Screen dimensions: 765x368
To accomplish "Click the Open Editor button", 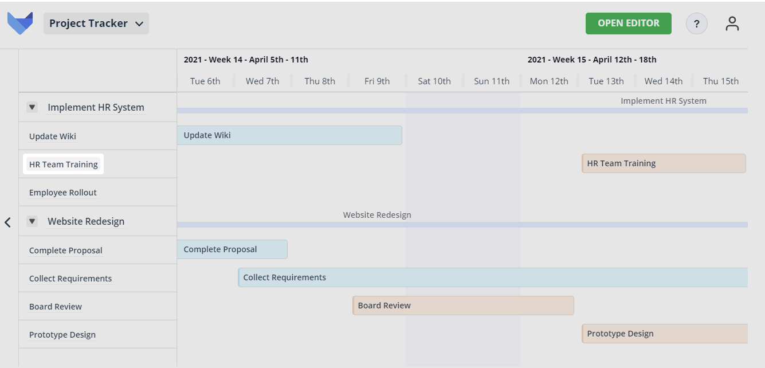I will click(628, 24).
